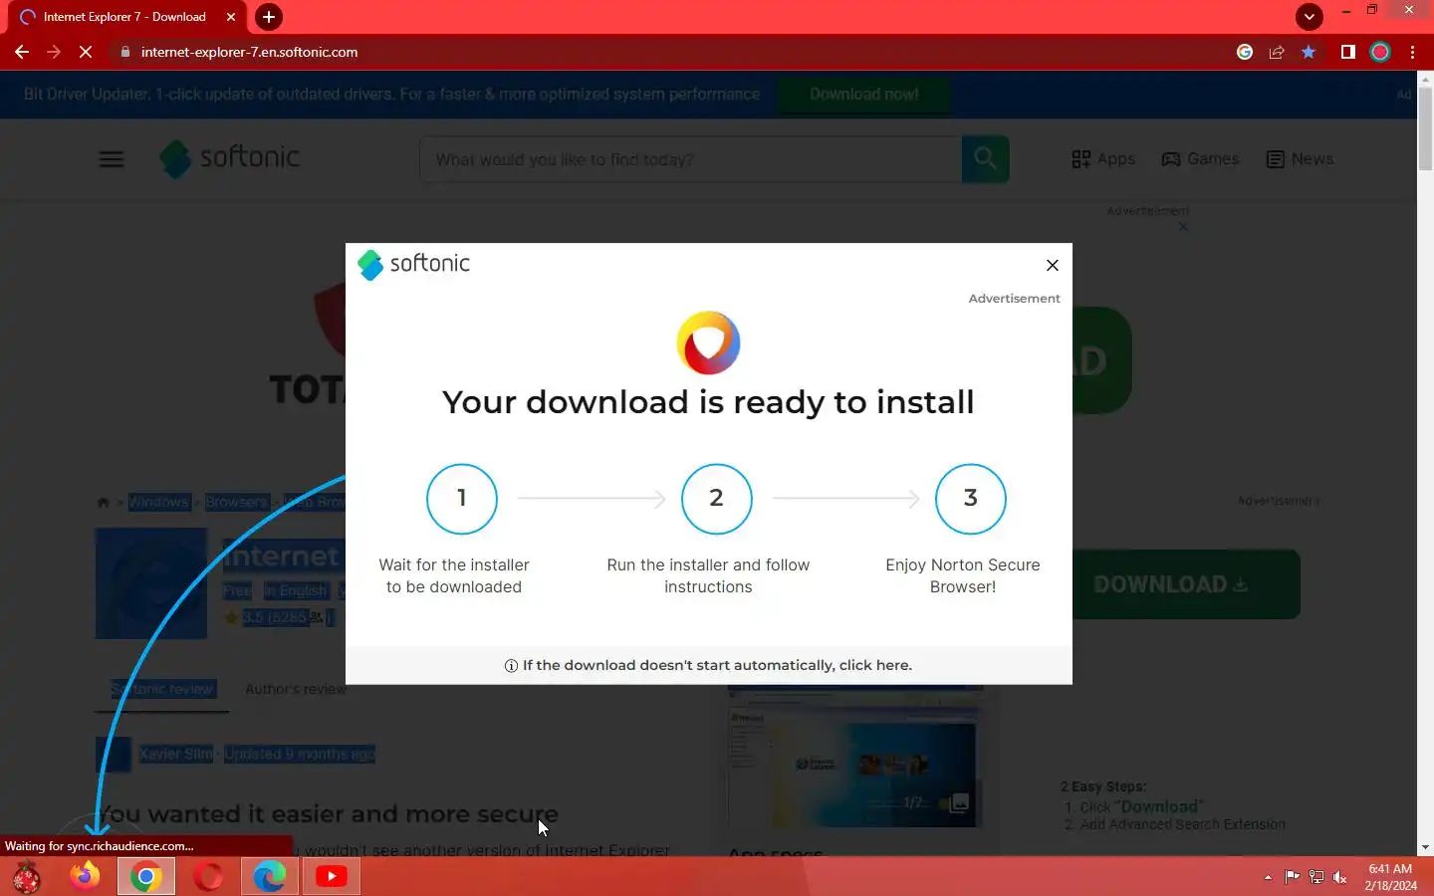Click the Xavier Slim author link

(x=176, y=754)
